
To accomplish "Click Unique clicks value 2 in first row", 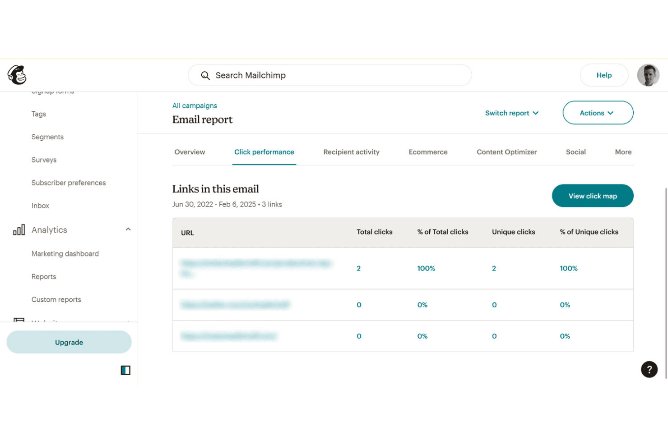I will click(494, 268).
